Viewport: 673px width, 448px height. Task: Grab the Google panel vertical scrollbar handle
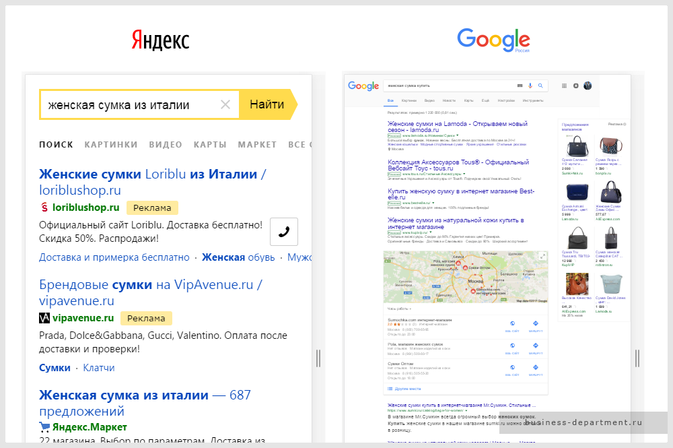(x=637, y=358)
